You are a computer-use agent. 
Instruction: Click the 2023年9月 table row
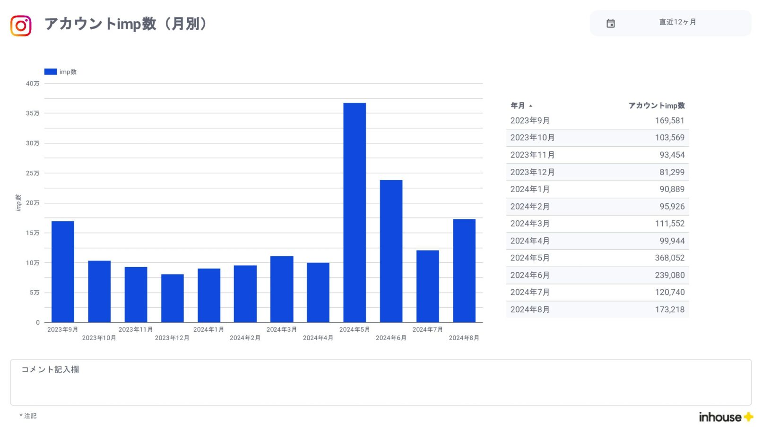(x=597, y=121)
